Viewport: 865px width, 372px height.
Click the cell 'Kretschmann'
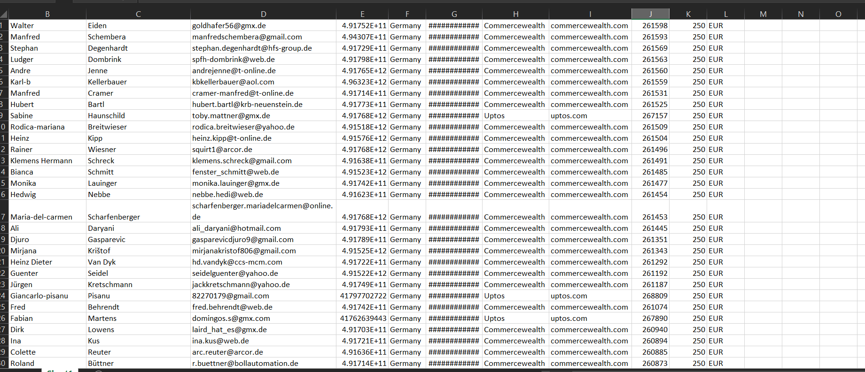tap(138, 284)
